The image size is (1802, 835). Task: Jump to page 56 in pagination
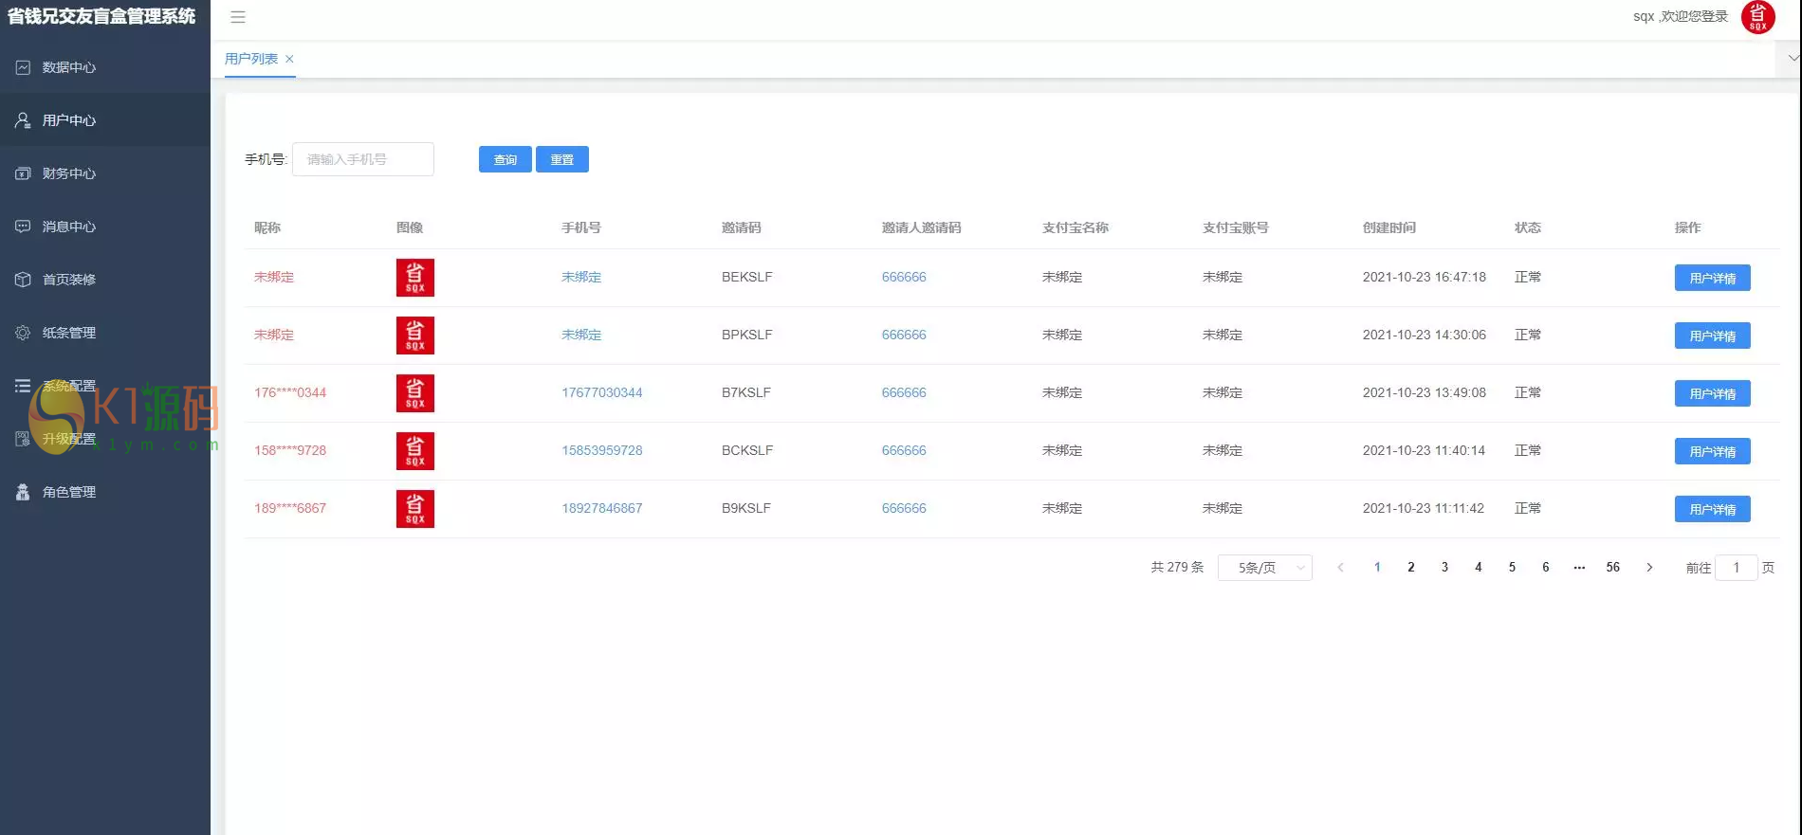[x=1612, y=568]
